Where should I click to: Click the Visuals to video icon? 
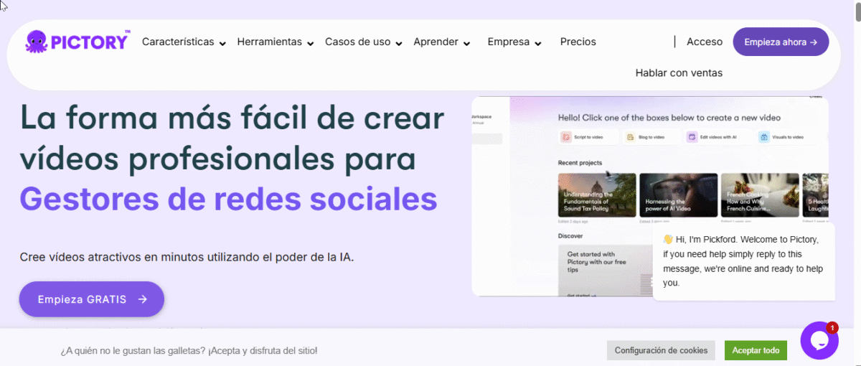[x=764, y=136]
